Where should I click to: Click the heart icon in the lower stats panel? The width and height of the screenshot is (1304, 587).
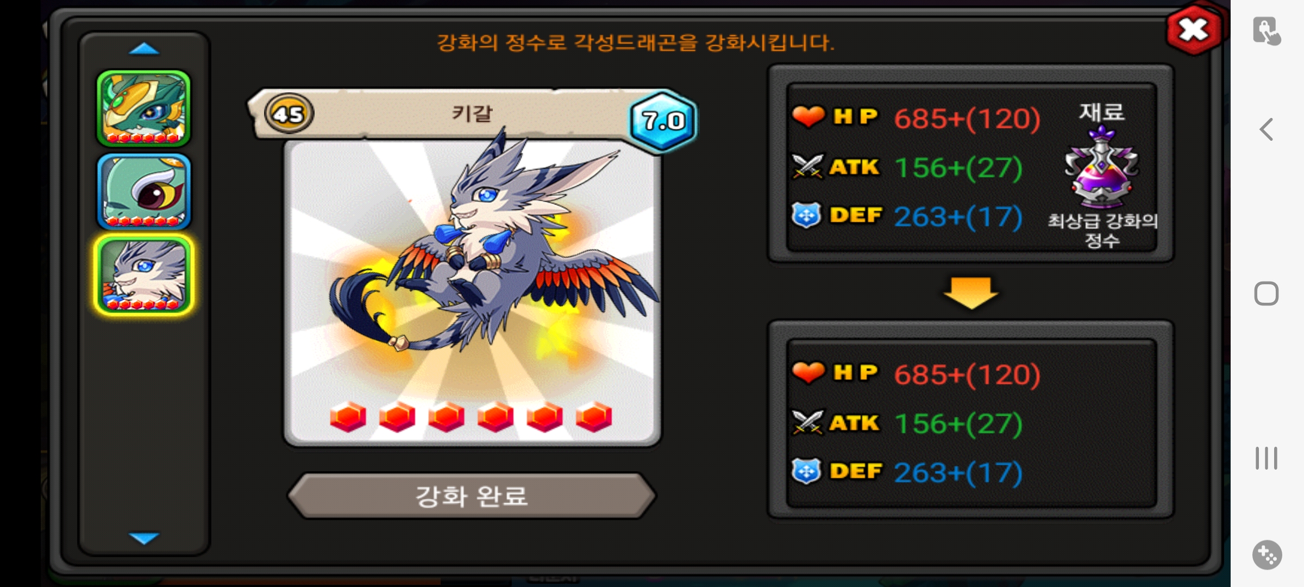[808, 372]
